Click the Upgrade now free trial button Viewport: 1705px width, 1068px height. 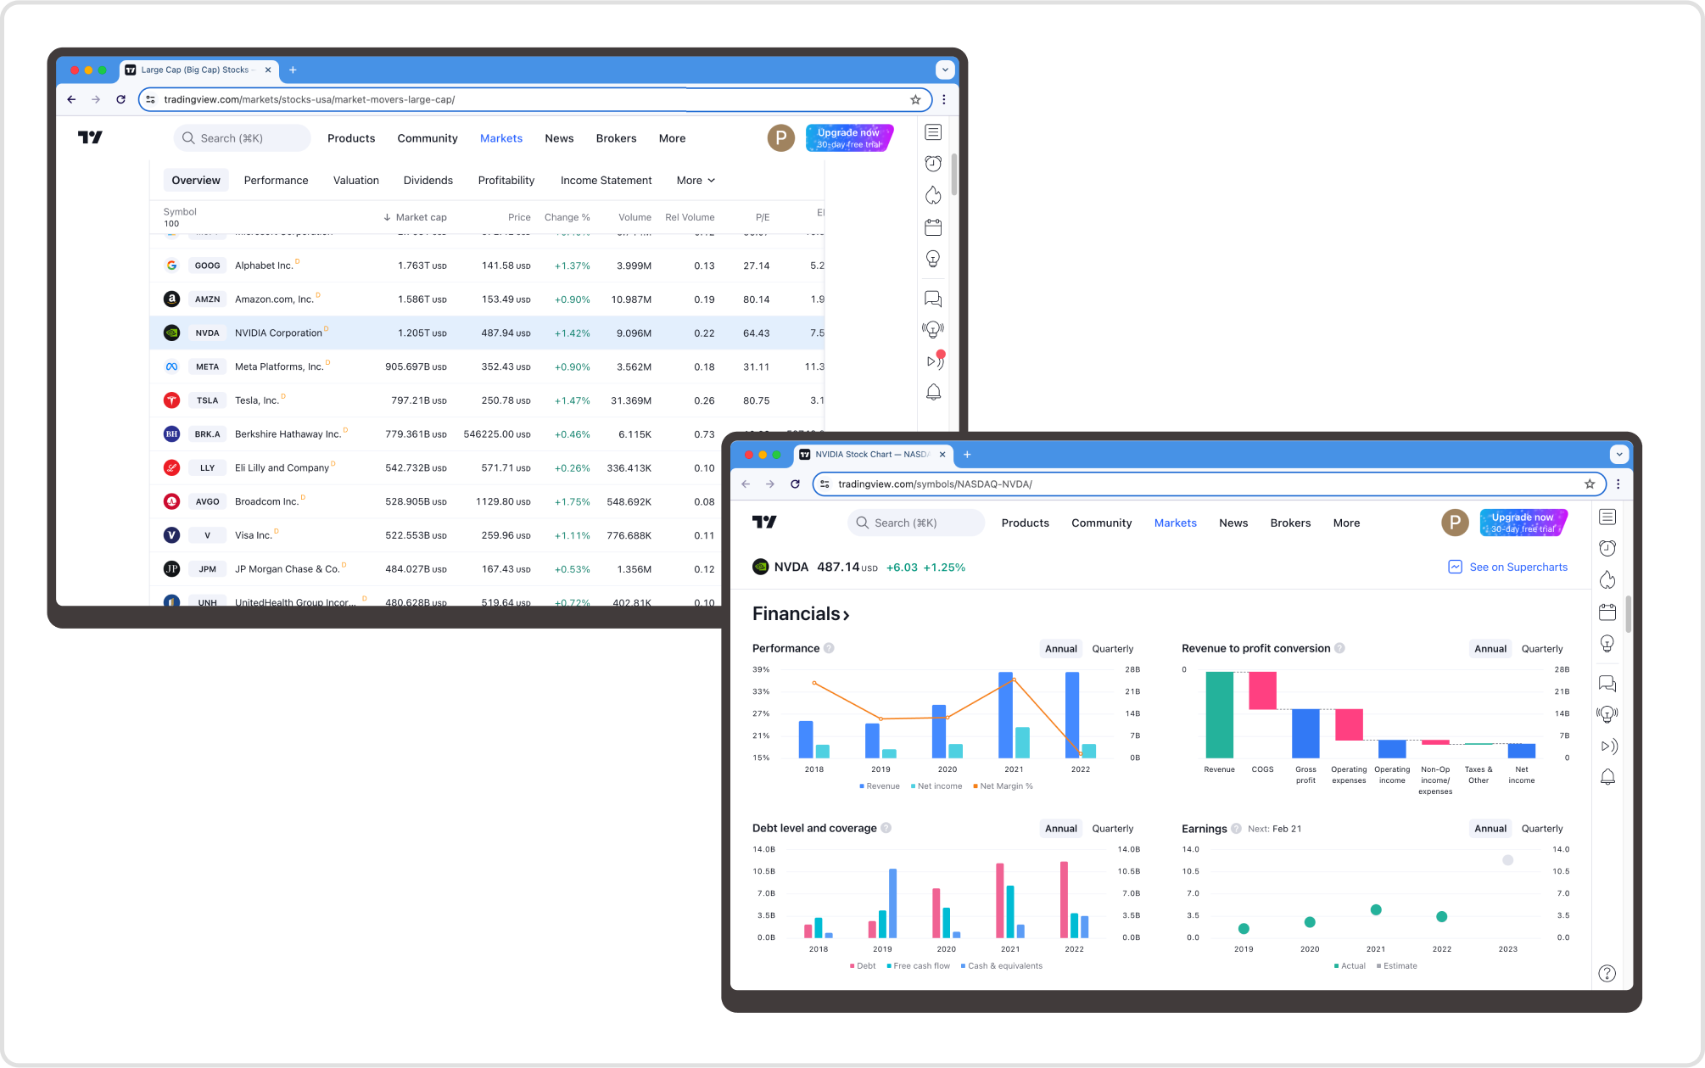[1523, 523]
